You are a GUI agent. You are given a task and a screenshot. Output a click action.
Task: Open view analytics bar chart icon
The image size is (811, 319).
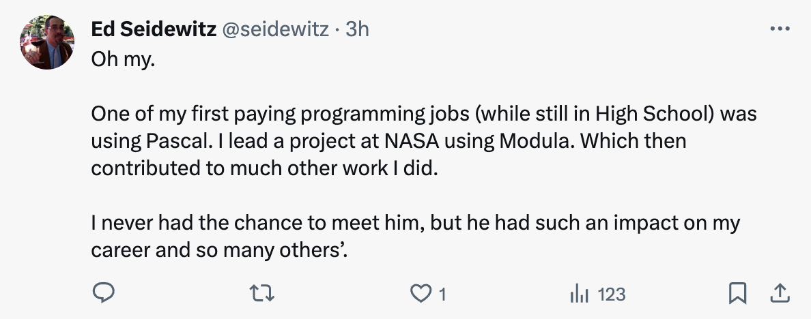[x=579, y=294]
